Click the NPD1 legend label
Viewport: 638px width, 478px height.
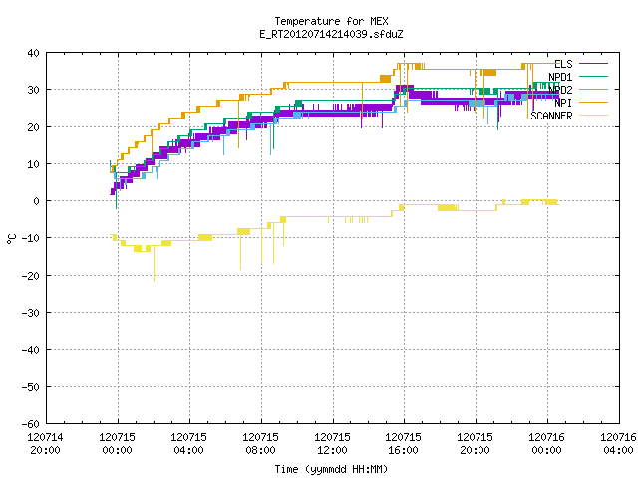point(560,77)
